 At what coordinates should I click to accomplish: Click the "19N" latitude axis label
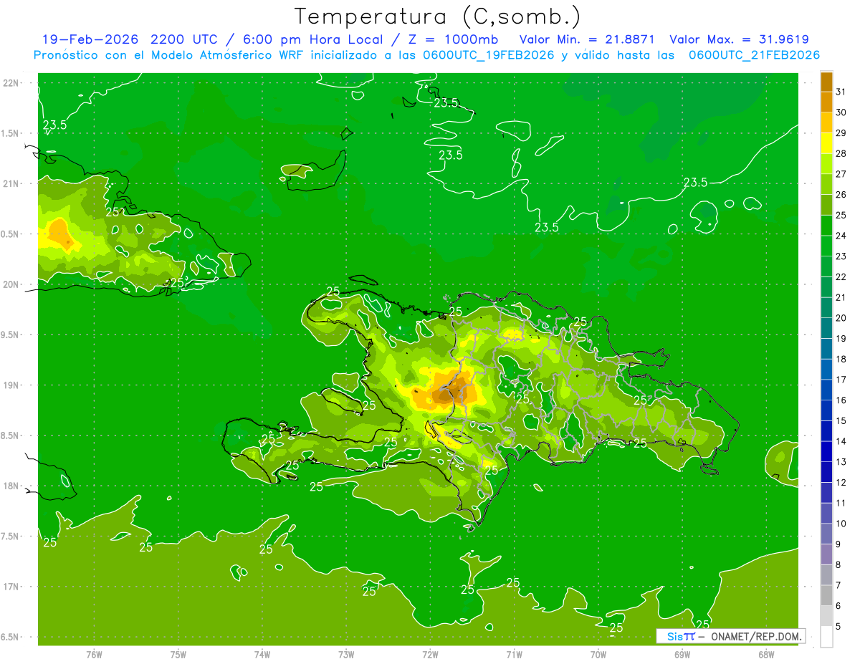[12, 385]
